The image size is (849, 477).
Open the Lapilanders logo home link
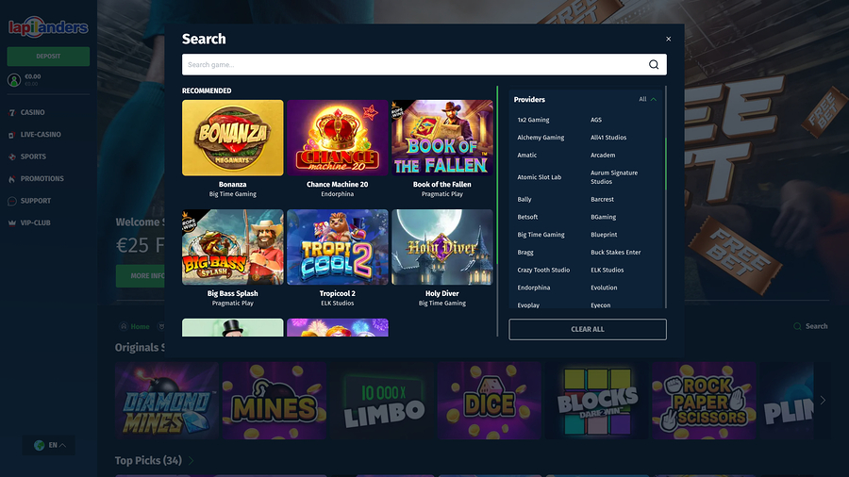pyautogui.click(x=48, y=27)
